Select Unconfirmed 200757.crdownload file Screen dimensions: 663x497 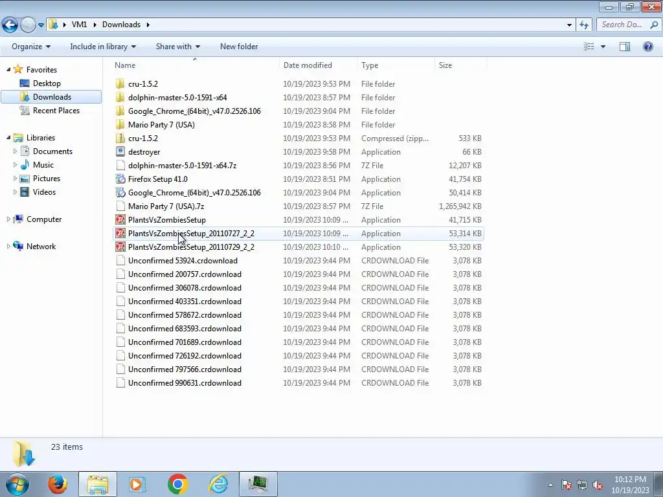pyautogui.click(x=185, y=274)
